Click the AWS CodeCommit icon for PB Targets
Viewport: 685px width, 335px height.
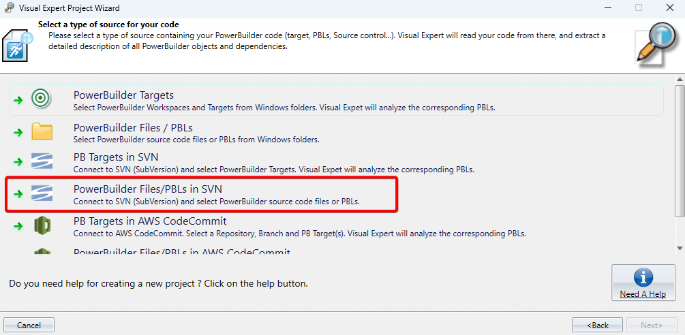42,225
